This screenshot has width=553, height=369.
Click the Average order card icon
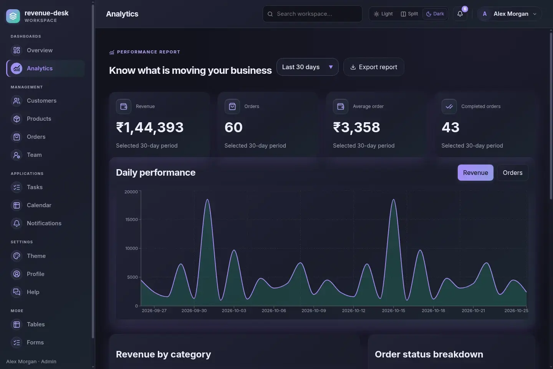click(x=341, y=106)
